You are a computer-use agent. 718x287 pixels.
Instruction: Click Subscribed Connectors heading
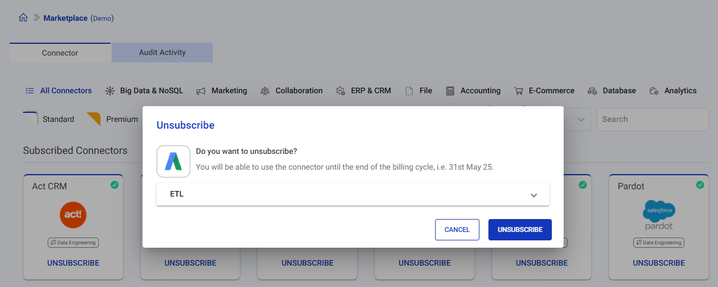click(75, 151)
